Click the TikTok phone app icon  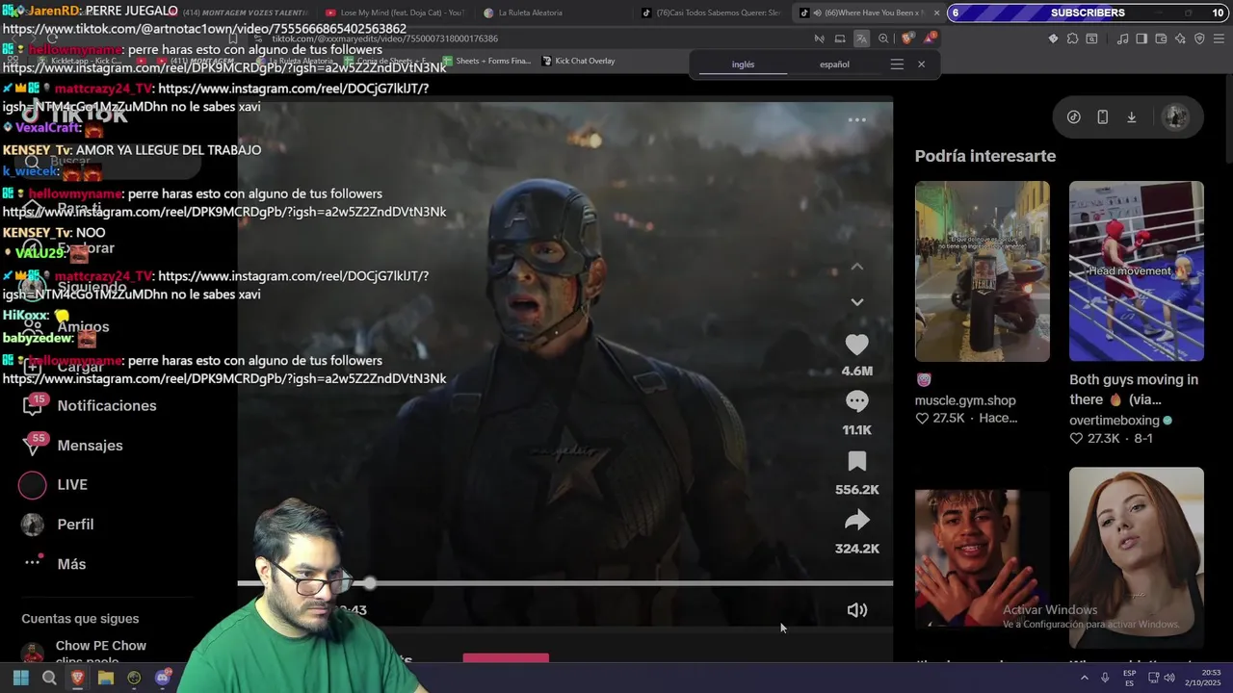click(1102, 117)
